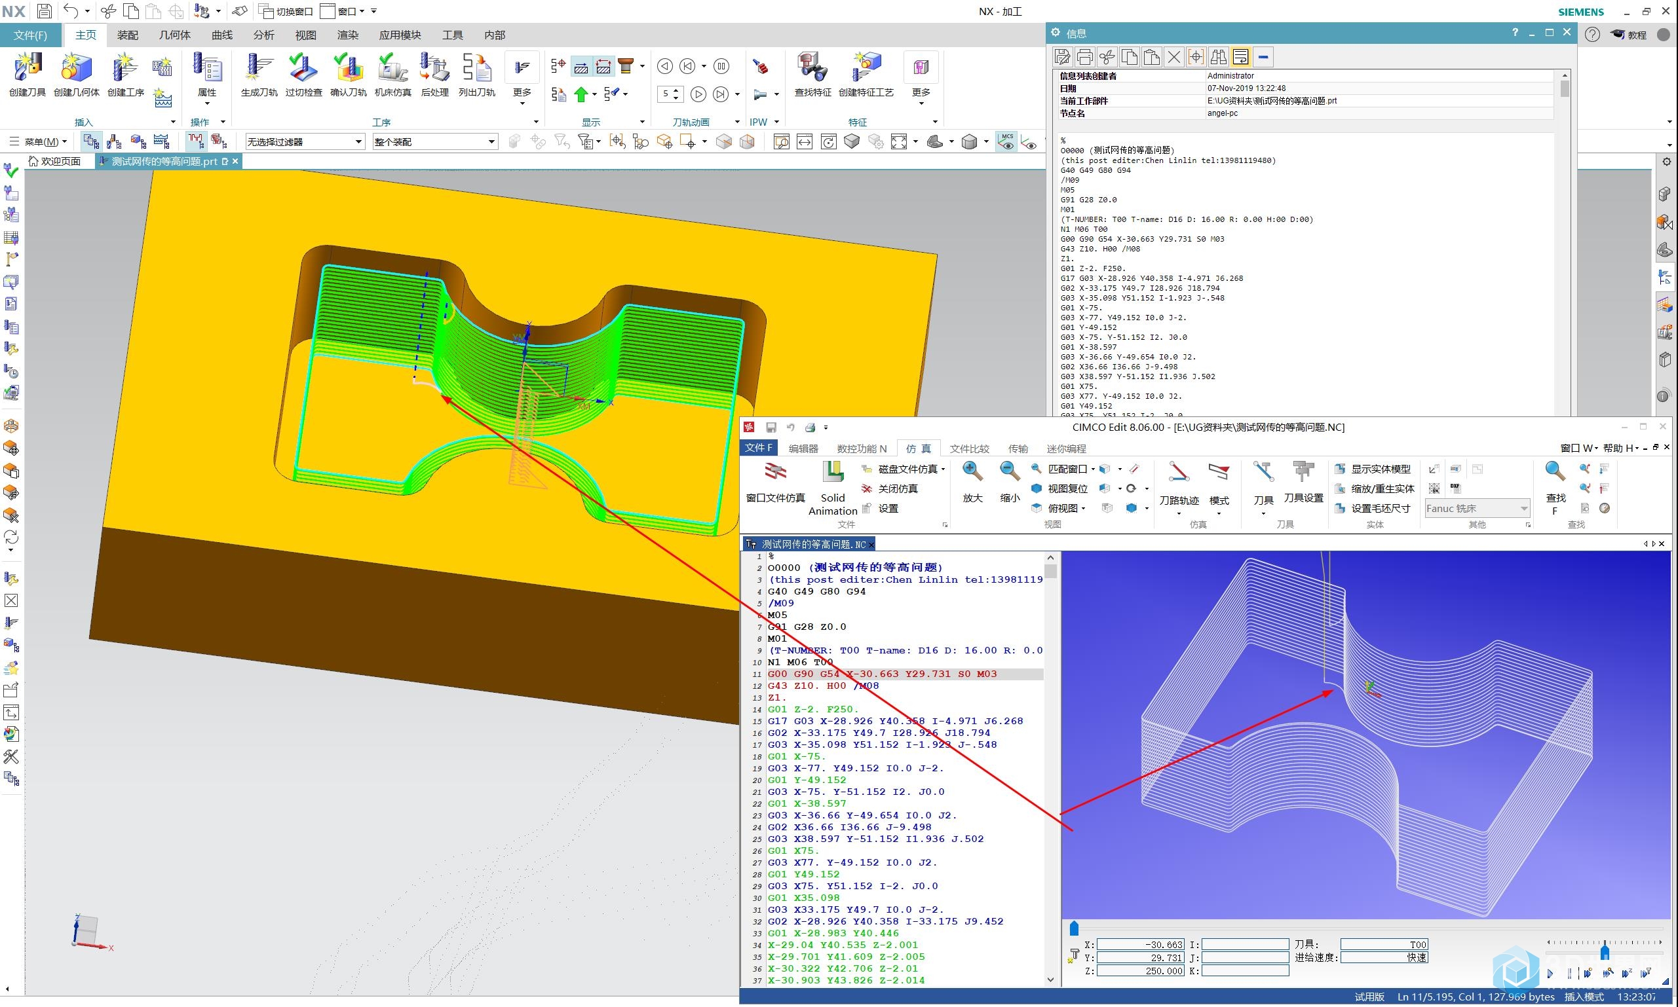Click Close Simulation (关闭仿真) in CIMCO
The image size is (1678, 1007).
pyautogui.click(x=890, y=488)
